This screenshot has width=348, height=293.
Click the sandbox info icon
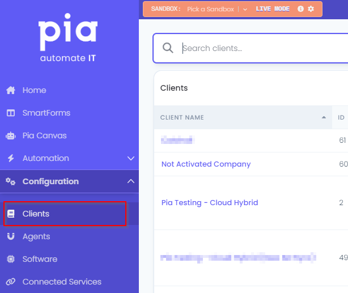pos(300,9)
